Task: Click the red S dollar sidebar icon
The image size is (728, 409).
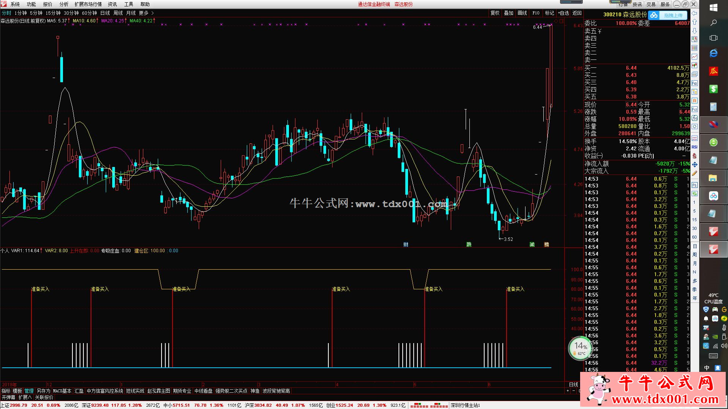Action: 694,156
